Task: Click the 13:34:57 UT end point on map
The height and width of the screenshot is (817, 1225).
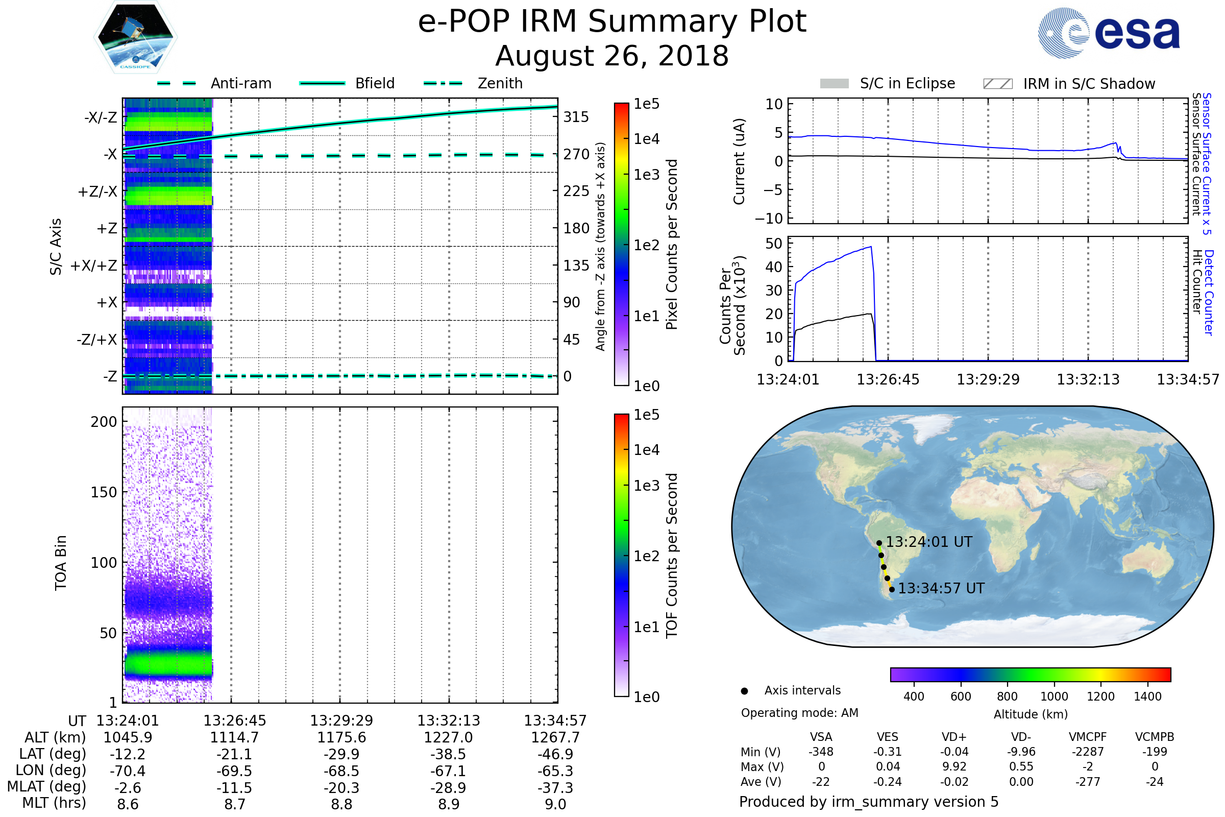Action: tap(892, 589)
